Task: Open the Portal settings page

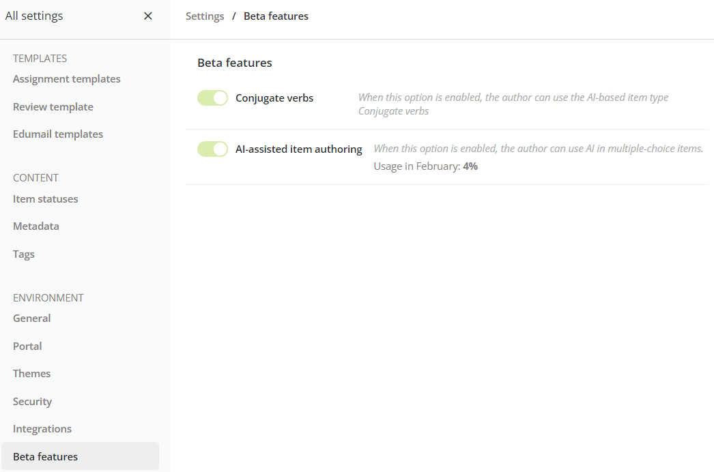Action: tap(27, 346)
